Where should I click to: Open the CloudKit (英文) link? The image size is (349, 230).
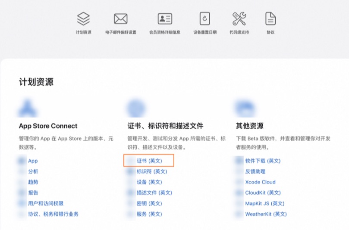(263, 193)
